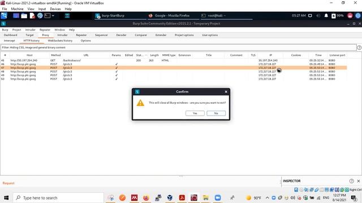Click the history filter bar
362x203 pixels.
pos(179,47)
